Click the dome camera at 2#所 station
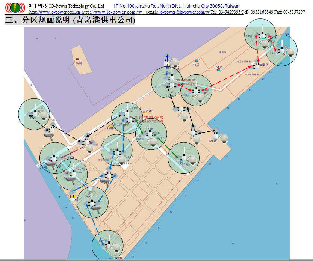Screen dimensions: 313x261 pyautogui.click(x=265, y=44)
